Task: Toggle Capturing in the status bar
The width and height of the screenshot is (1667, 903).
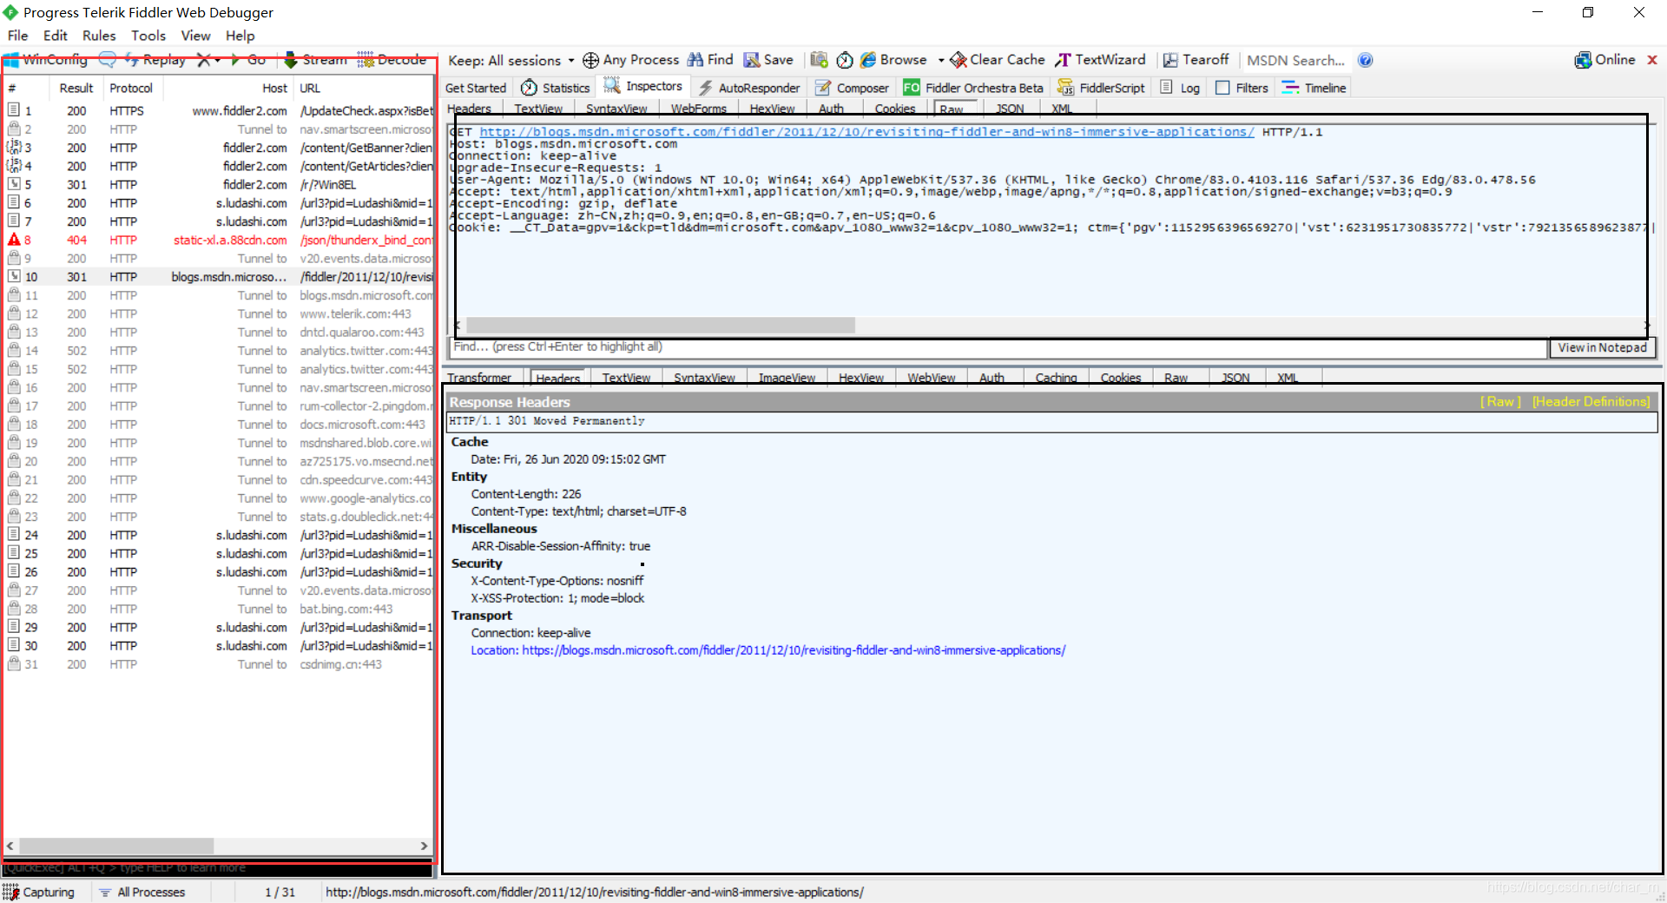Action: click(39, 892)
